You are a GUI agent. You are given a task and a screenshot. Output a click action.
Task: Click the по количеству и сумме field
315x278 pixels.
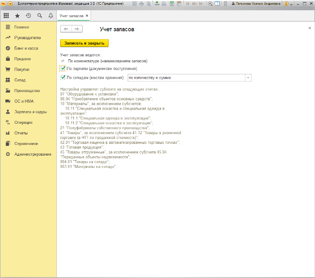[186, 78]
